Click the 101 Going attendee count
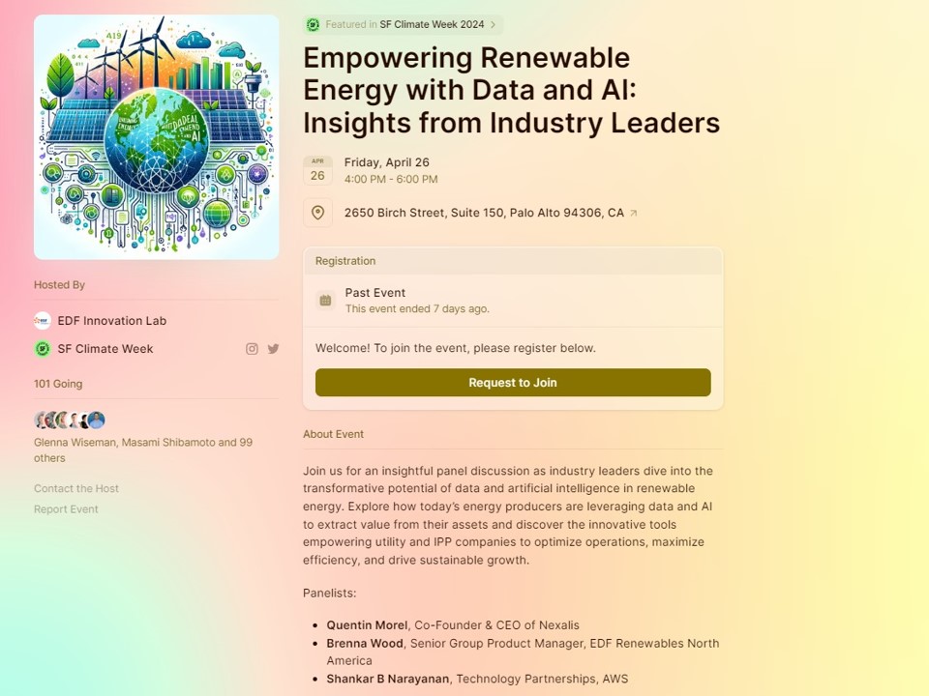 click(x=56, y=383)
